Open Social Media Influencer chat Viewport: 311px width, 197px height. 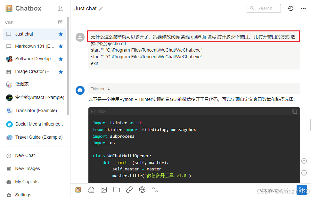point(35,124)
